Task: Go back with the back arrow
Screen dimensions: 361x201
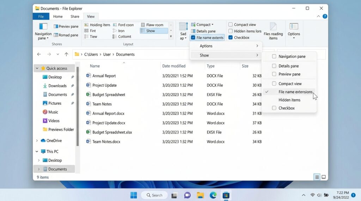Action: (39, 54)
